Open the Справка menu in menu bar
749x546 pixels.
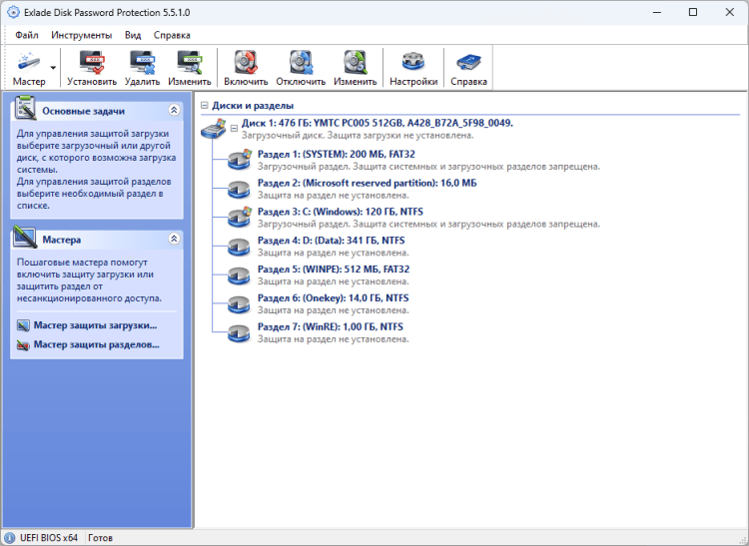click(172, 35)
